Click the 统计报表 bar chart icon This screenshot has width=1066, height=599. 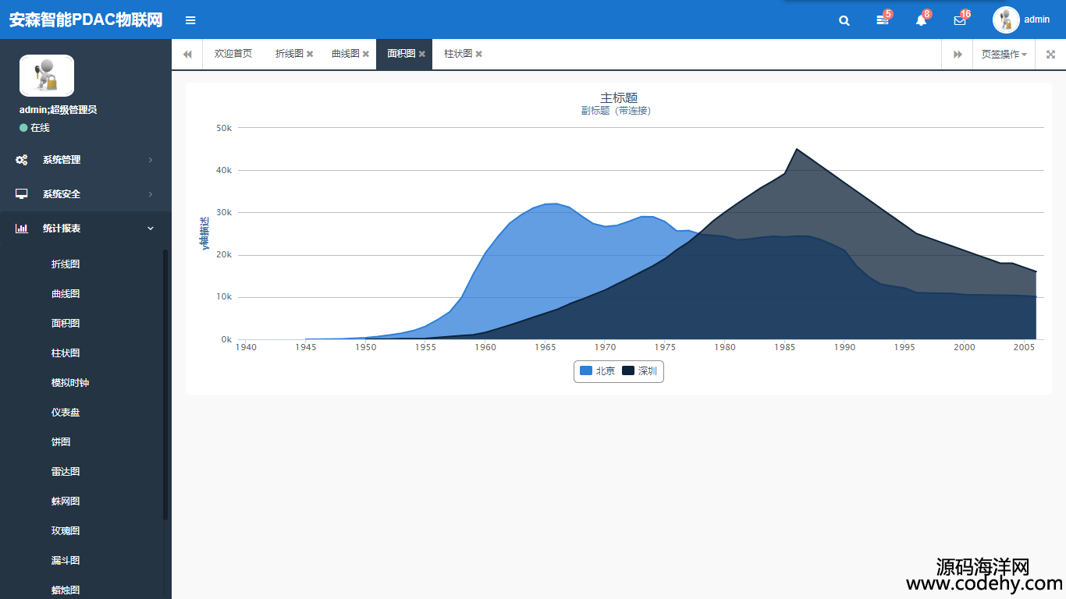[x=22, y=229]
